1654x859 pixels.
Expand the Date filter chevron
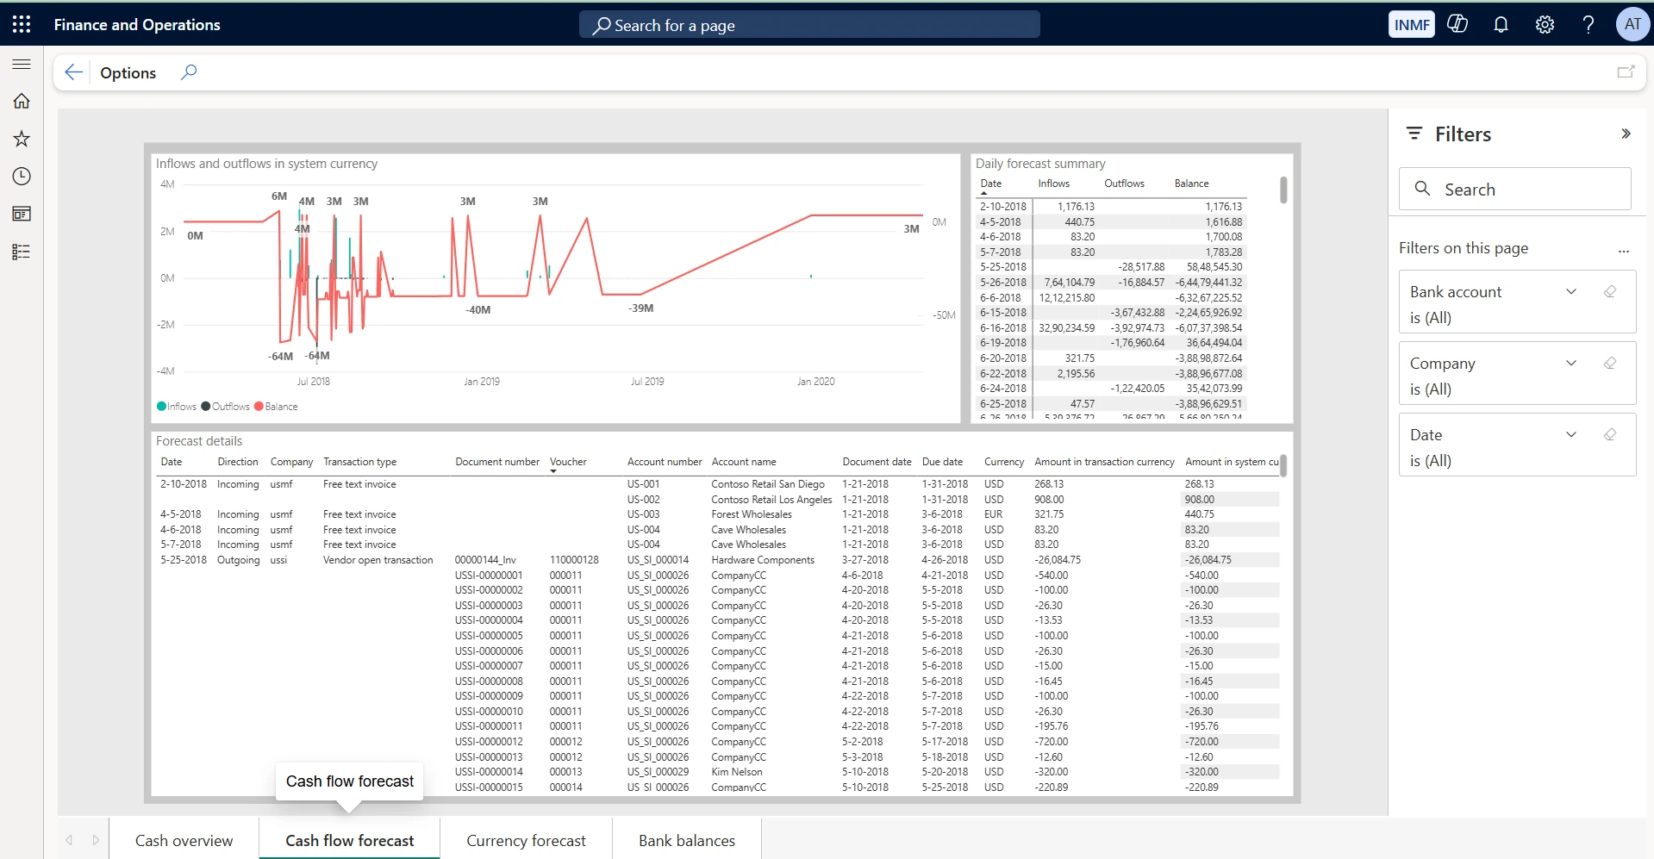coord(1571,434)
